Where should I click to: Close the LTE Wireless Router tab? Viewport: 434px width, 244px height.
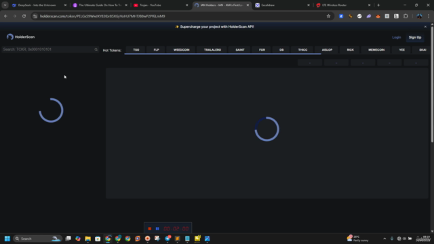[369, 5]
